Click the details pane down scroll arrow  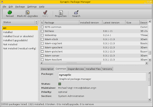(x=149, y=100)
